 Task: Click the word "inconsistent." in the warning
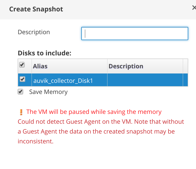pyautogui.click(x=35, y=141)
